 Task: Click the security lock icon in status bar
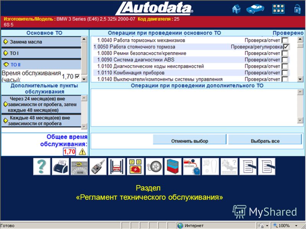coord(261,226)
